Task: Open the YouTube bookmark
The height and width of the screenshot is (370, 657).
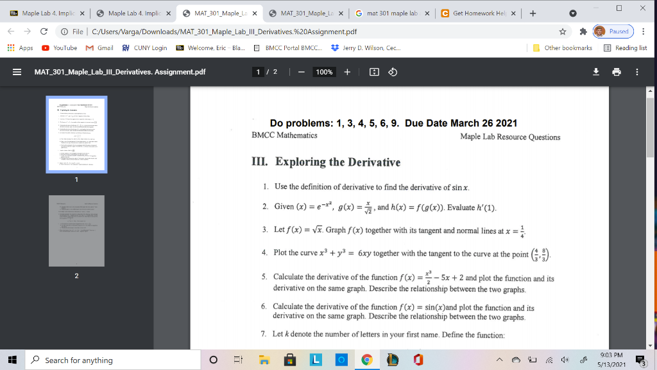Action: tap(60, 48)
